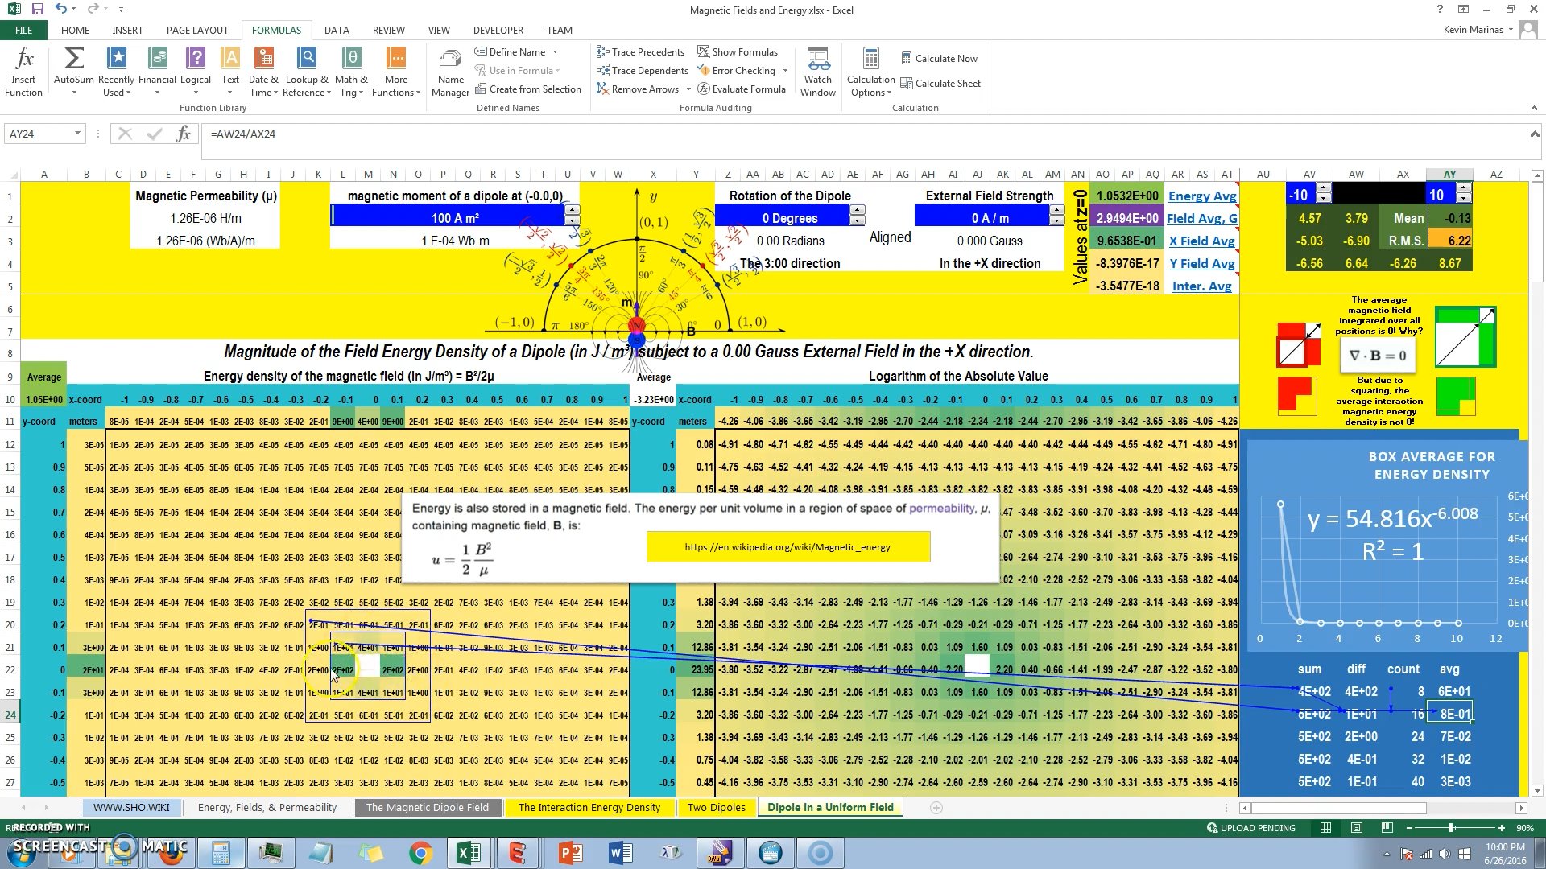
Task: Expand the Name Box dropdown
Action: coord(77,134)
